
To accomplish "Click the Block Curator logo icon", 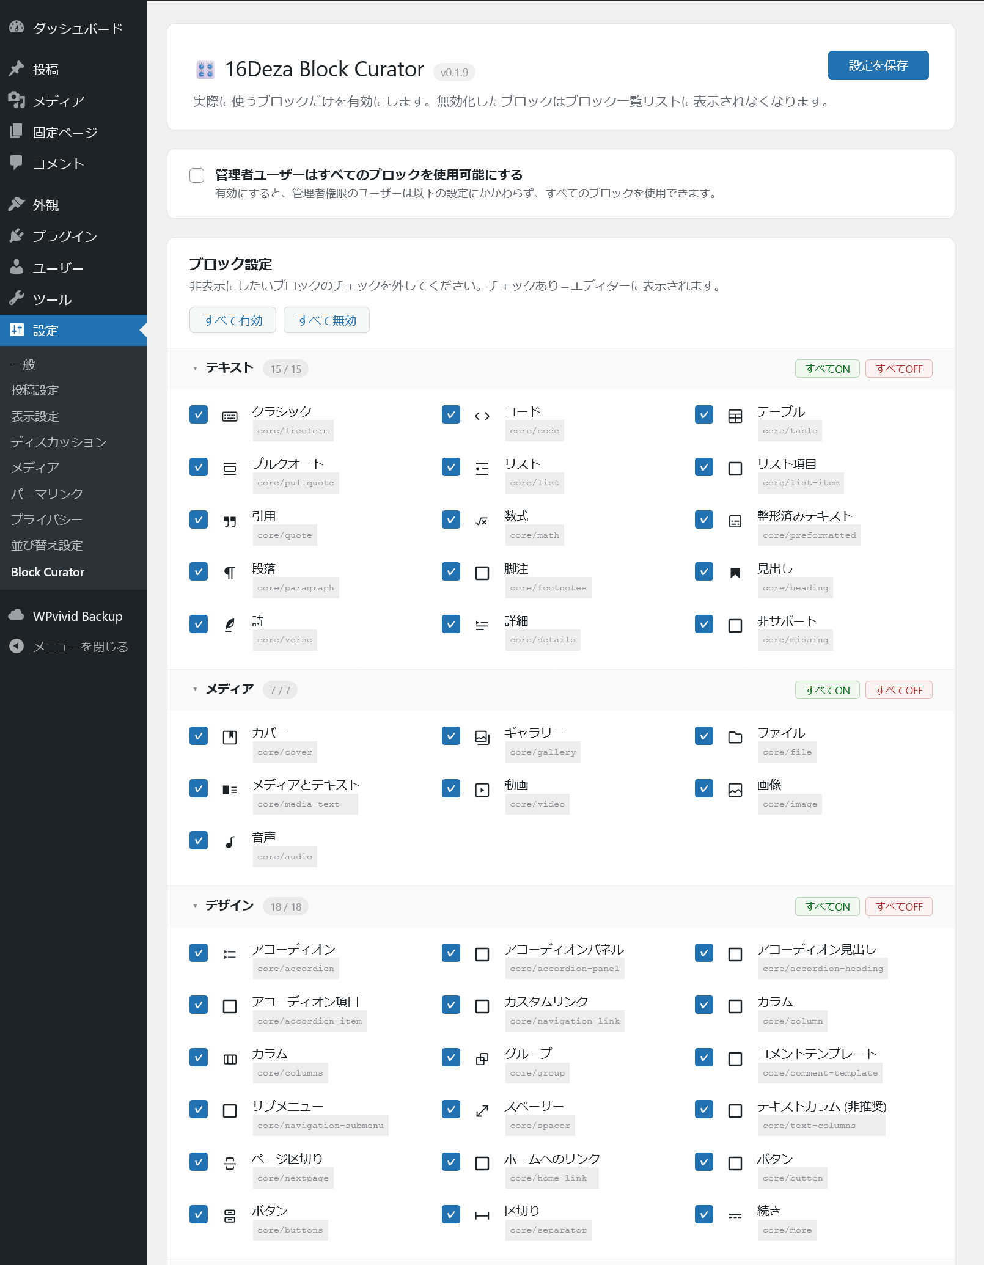I will (x=205, y=70).
